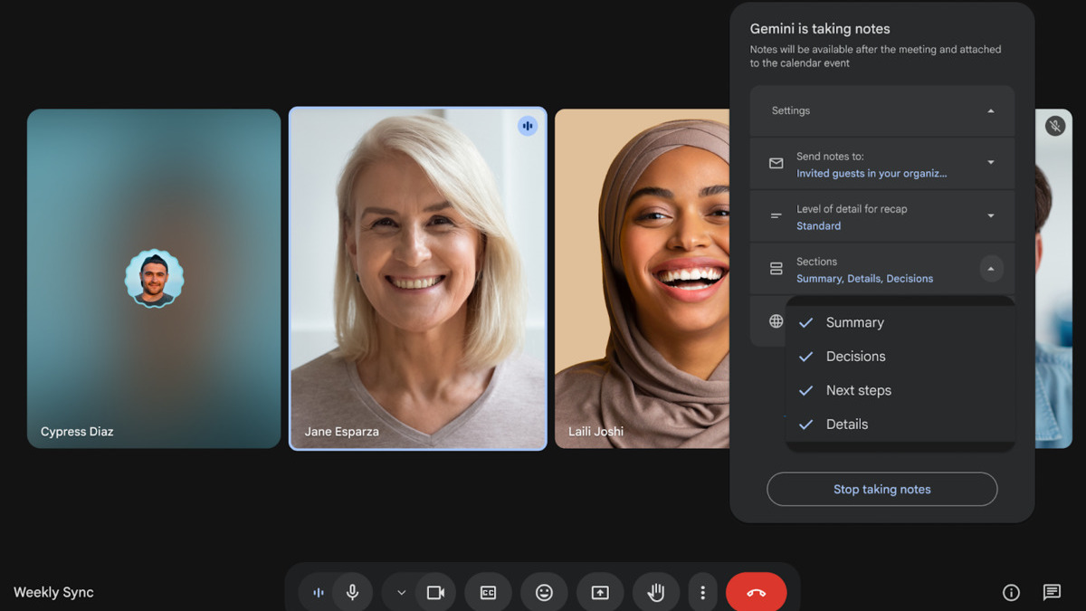Screen dimensions: 1086x611
Task: Click Stop taking notes
Action: (x=881, y=489)
